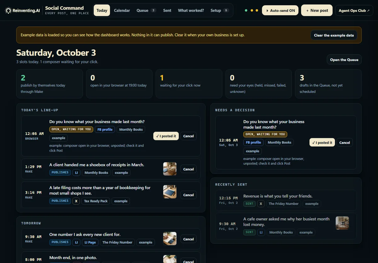378x263 pixels.
Task: Click the X tag on late filing post
Action: pos(76,201)
